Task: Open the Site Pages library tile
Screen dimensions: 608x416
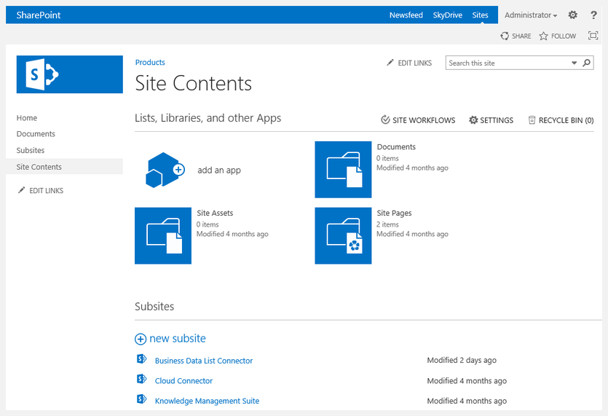Action: [343, 235]
